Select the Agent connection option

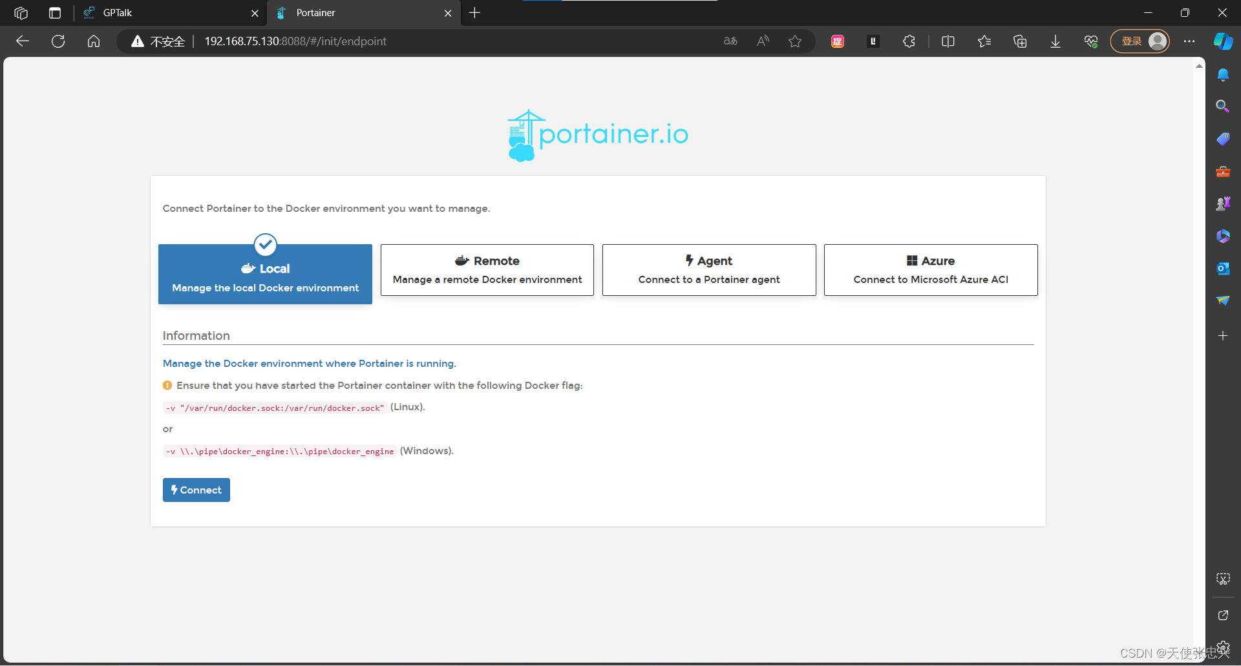[x=709, y=270]
